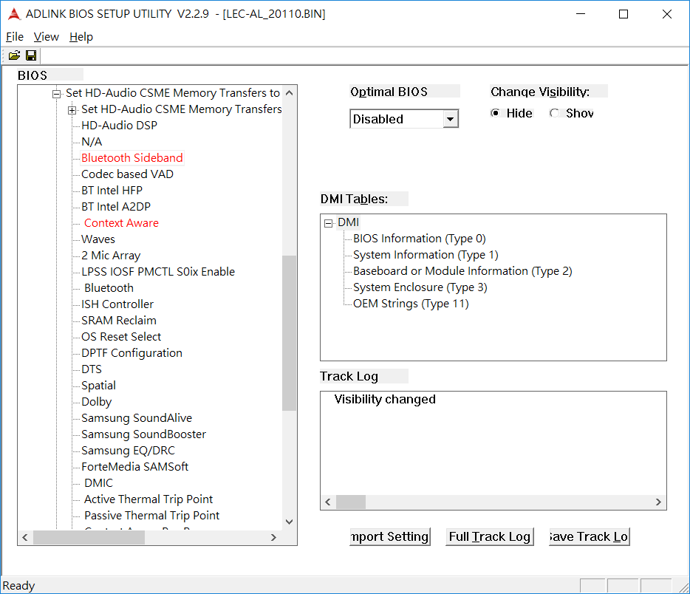This screenshot has width=690, height=594.
Task: Select LPSS IOSF PMCTL S0ix Enable
Action: coord(158,272)
